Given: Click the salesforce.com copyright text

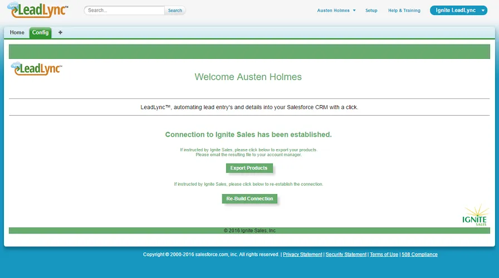Looking at the screenshot, I should [211, 255].
